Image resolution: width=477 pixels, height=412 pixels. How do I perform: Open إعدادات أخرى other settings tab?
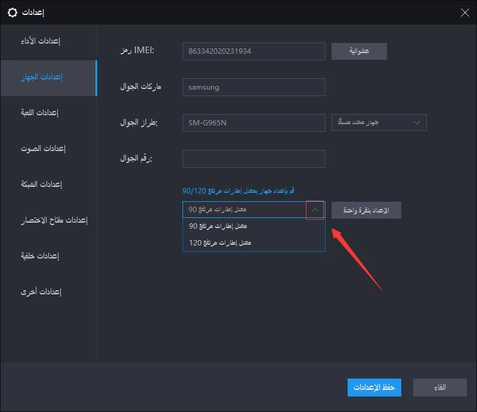coord(49,292)
